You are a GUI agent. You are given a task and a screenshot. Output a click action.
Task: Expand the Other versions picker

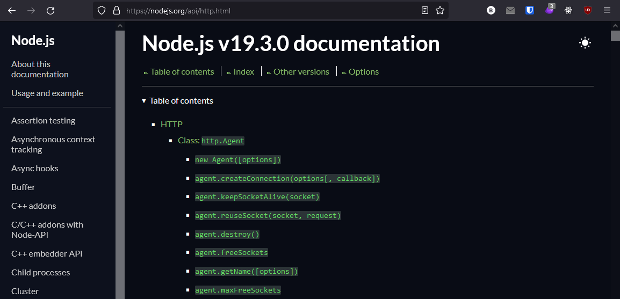298,72
